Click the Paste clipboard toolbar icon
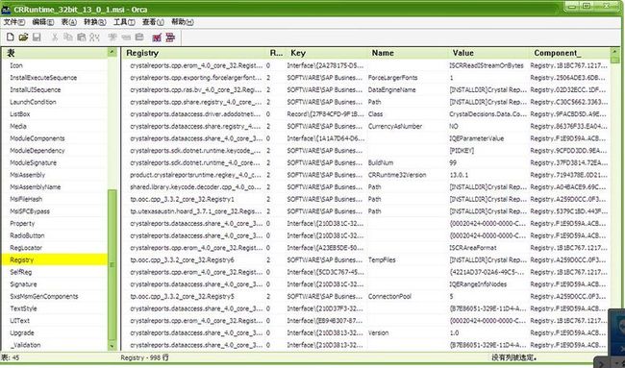 [x=82, y=37]
